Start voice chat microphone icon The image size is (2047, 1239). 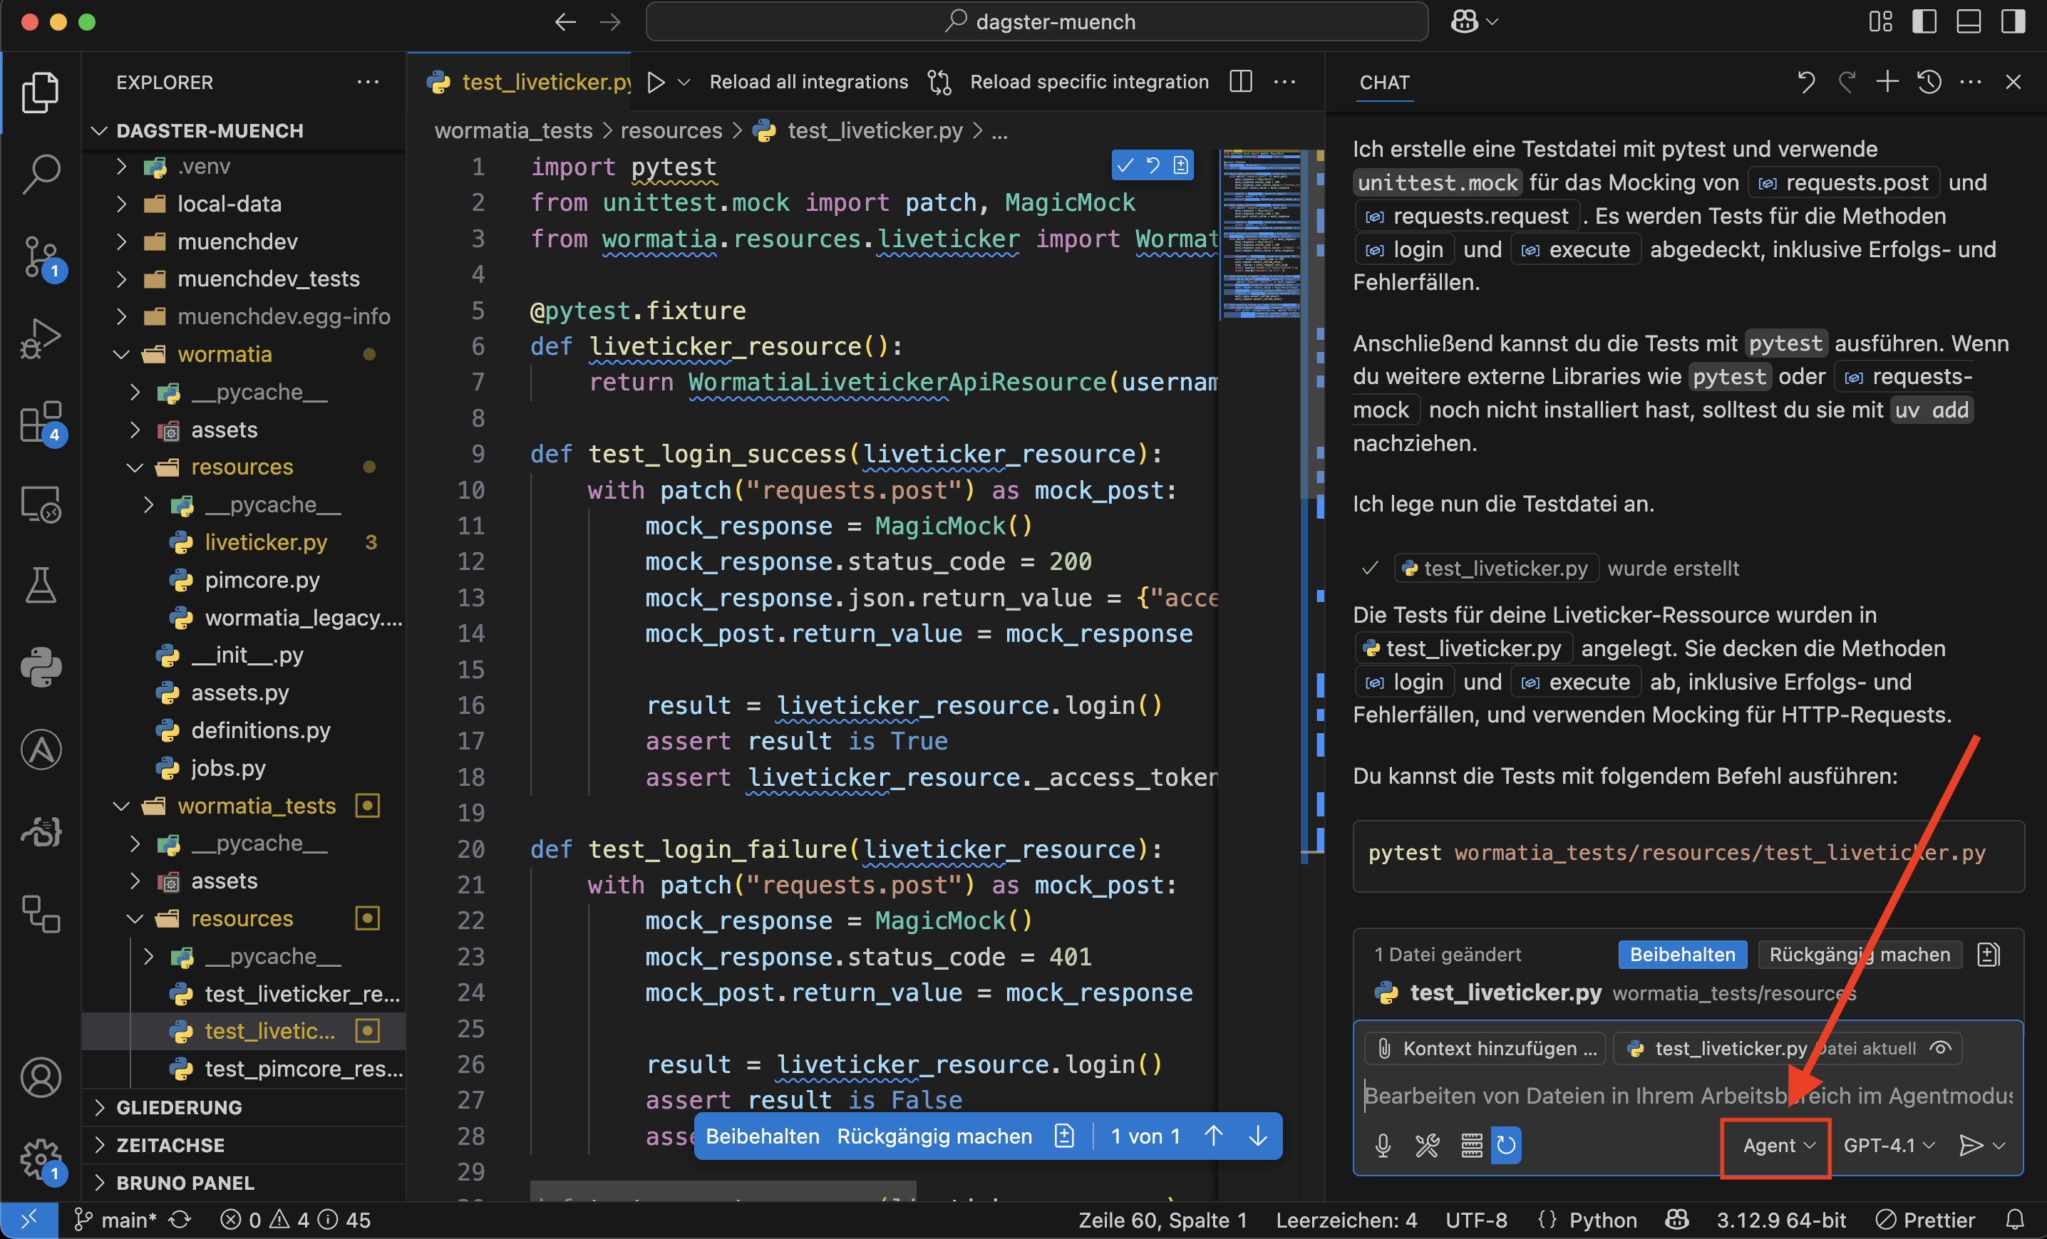click(x=1383, y=1145)
